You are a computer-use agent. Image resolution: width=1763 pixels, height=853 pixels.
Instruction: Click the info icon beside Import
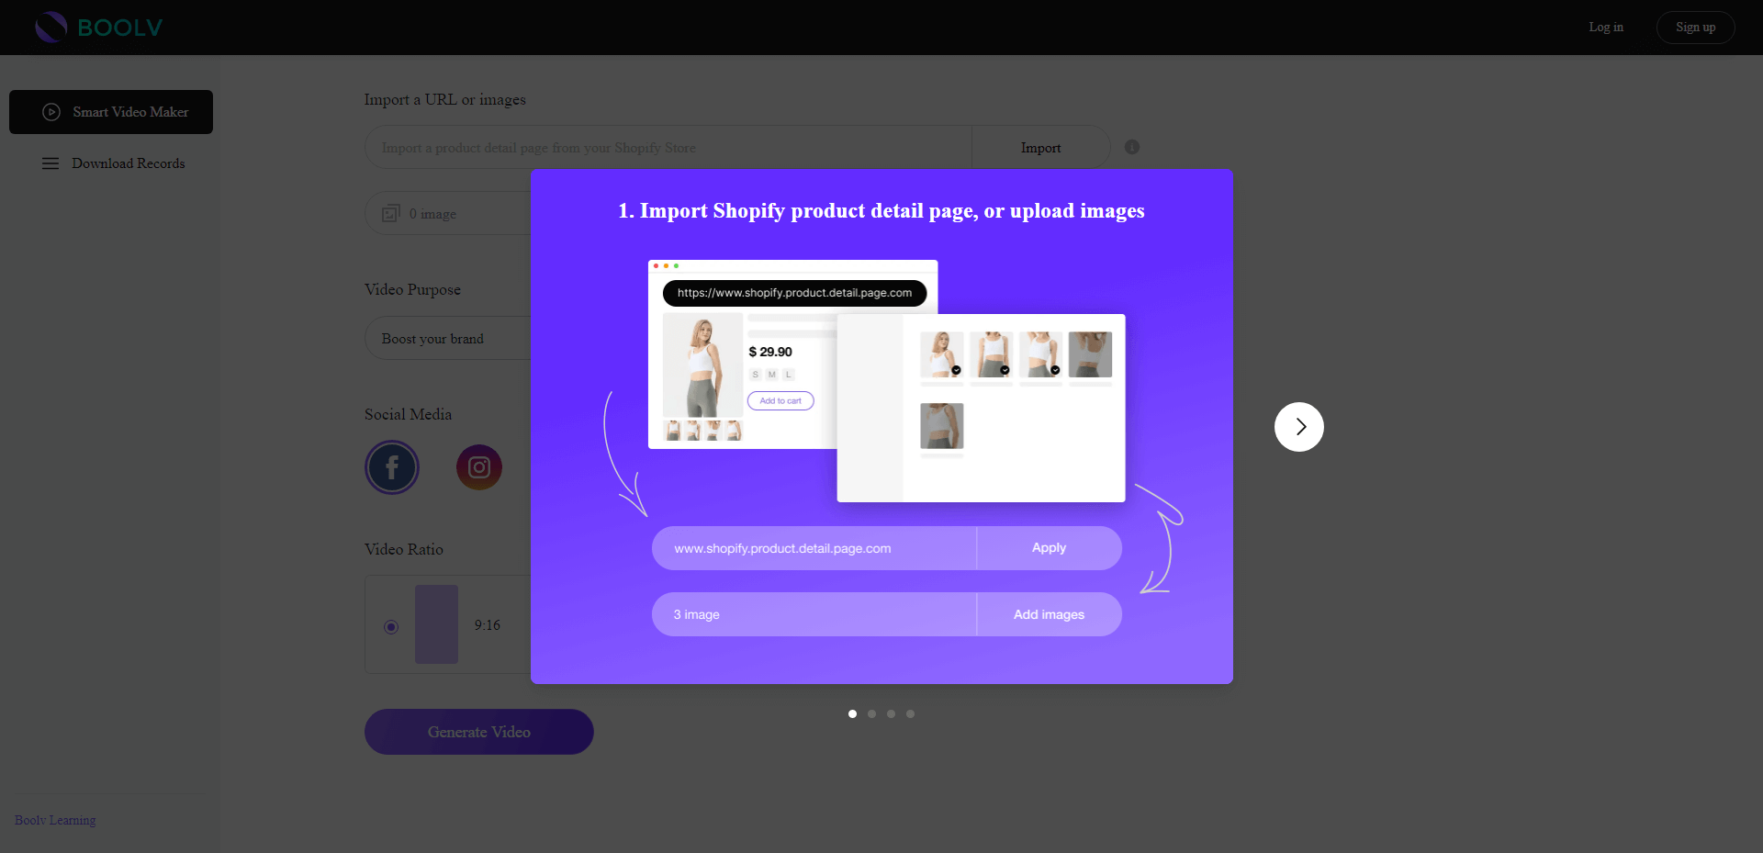click(x=1132, y=147)
